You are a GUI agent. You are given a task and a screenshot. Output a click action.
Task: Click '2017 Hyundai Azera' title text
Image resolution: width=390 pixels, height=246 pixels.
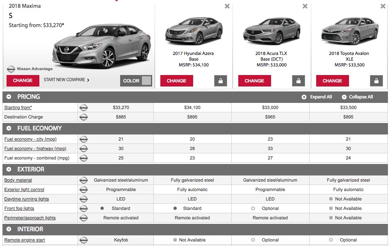tap(193, 53)
